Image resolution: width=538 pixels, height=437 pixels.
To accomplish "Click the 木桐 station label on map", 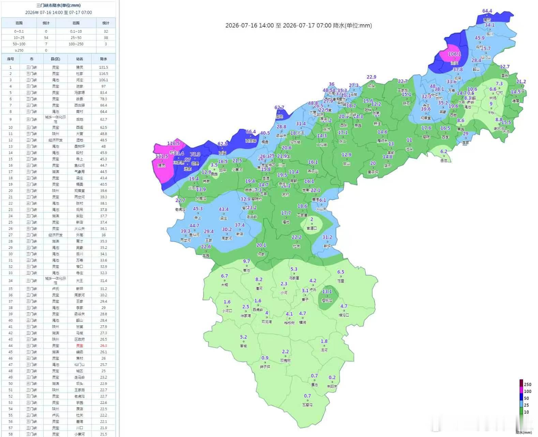I will (224, 285).
